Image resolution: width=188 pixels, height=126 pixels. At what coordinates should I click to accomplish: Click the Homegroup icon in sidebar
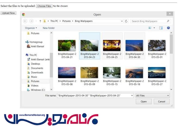coord(27,42)
